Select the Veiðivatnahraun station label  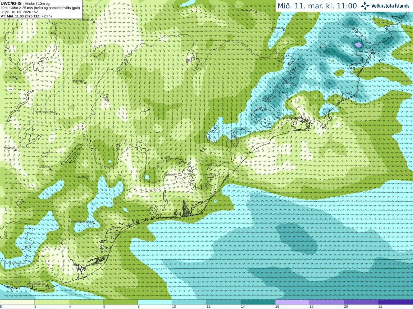tap(45, 112)
